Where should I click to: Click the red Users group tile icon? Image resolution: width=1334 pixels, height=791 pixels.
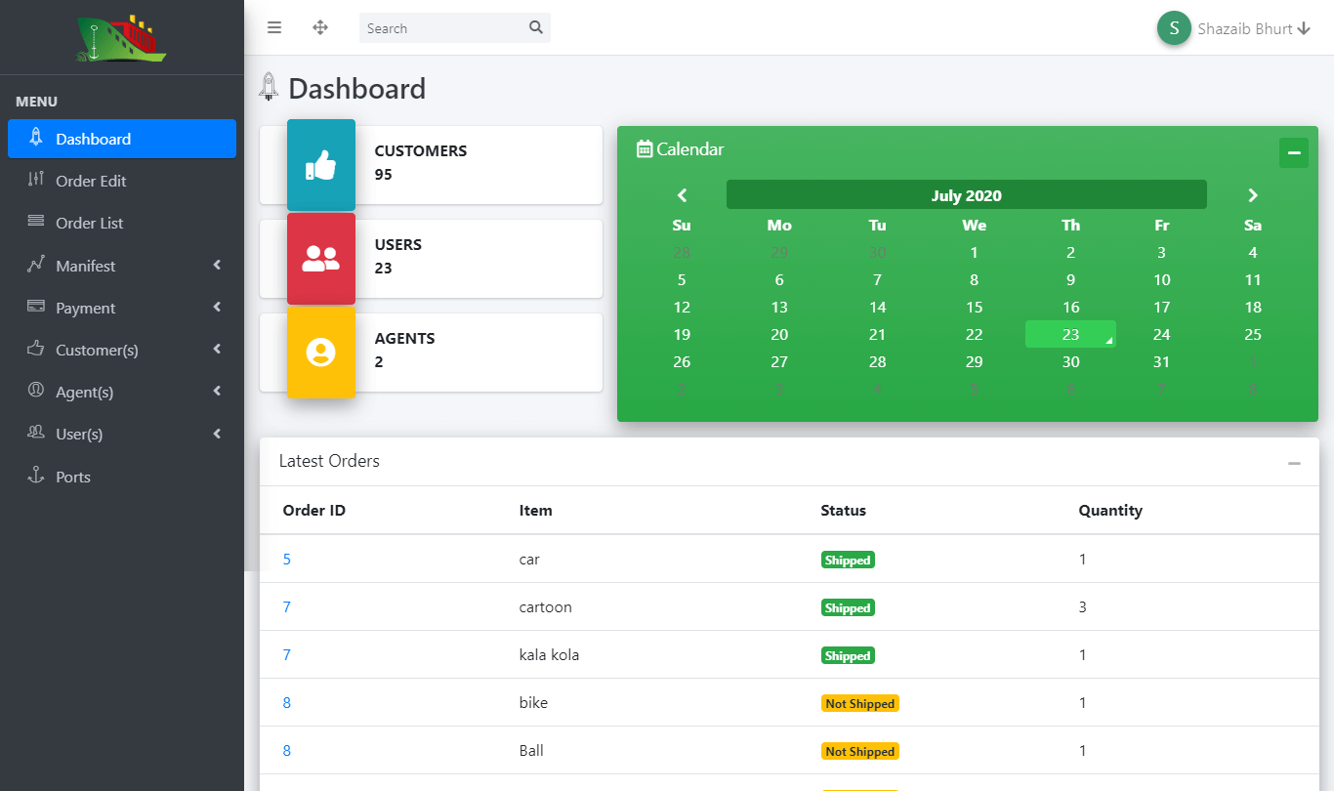click(x=321, y=259)
